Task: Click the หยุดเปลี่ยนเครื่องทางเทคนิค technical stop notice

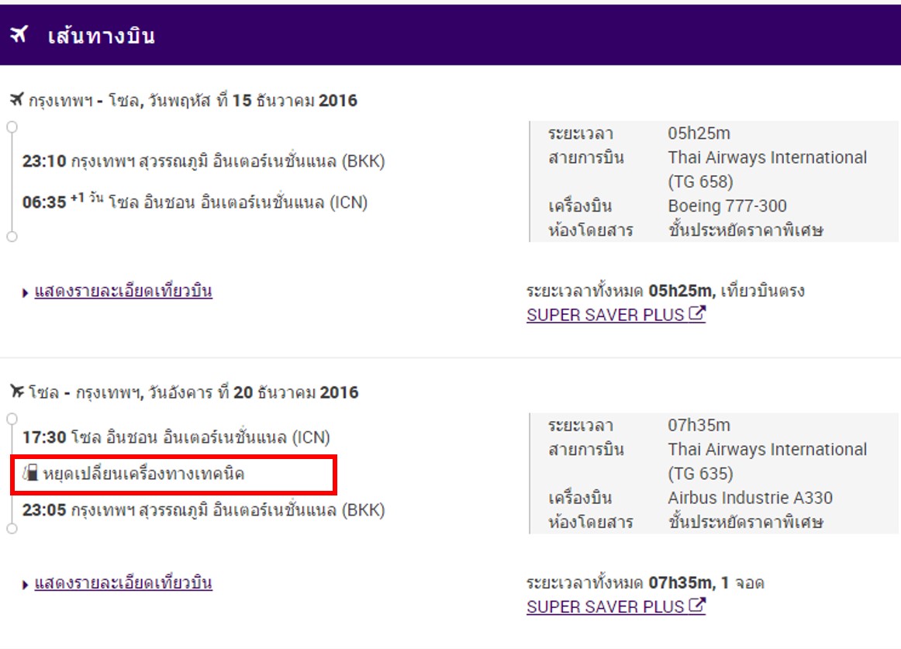Action: [x=173, y=475]
